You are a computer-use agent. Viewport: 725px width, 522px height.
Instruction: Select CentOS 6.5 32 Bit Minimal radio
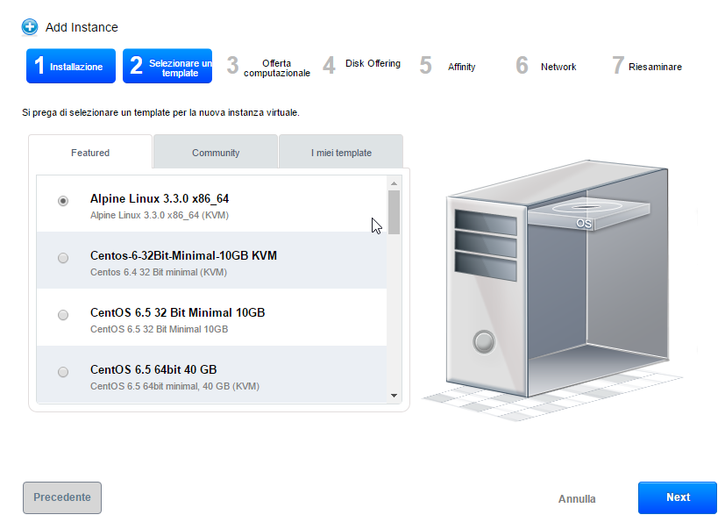click(x=63, y=315)
